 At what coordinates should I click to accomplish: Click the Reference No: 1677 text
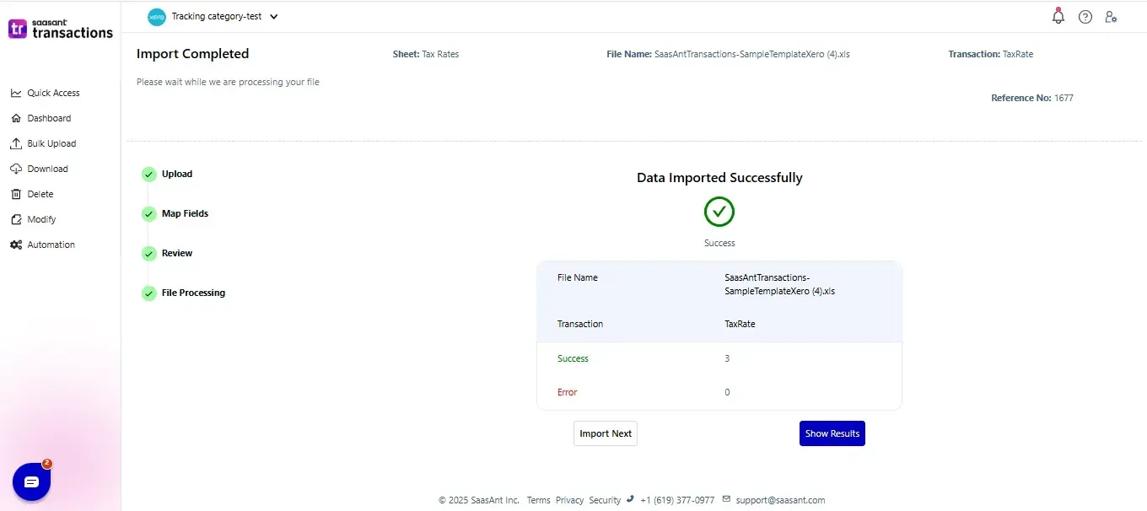click(1032, 98)
